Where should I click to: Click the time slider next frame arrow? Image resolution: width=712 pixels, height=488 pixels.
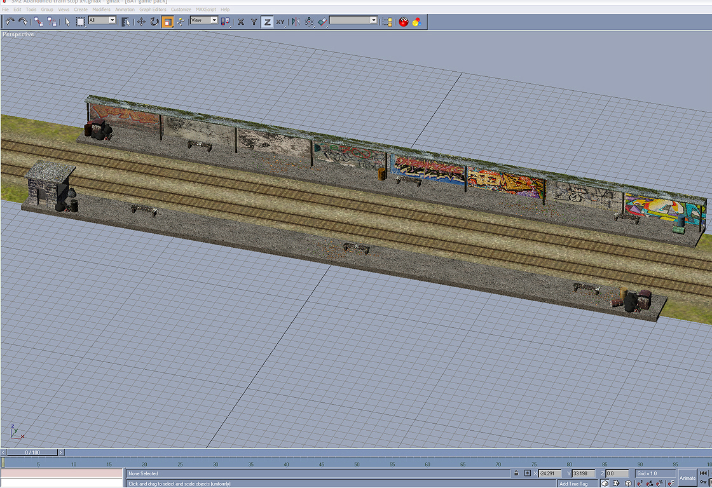tap(61, 452)
